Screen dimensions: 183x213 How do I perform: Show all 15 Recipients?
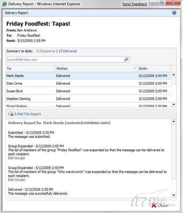[x=46, y=51]
